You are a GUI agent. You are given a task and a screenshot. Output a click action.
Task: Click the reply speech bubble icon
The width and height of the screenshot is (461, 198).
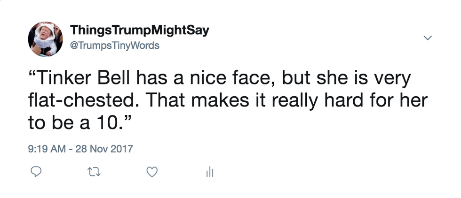coord(37,173)
